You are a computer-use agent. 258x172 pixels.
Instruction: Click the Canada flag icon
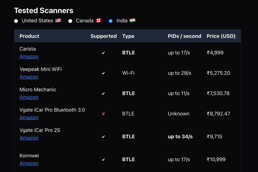[98, 21]
